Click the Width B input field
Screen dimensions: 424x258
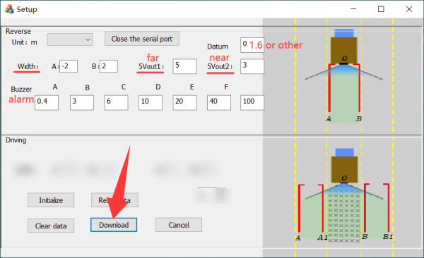pos(109,66)
